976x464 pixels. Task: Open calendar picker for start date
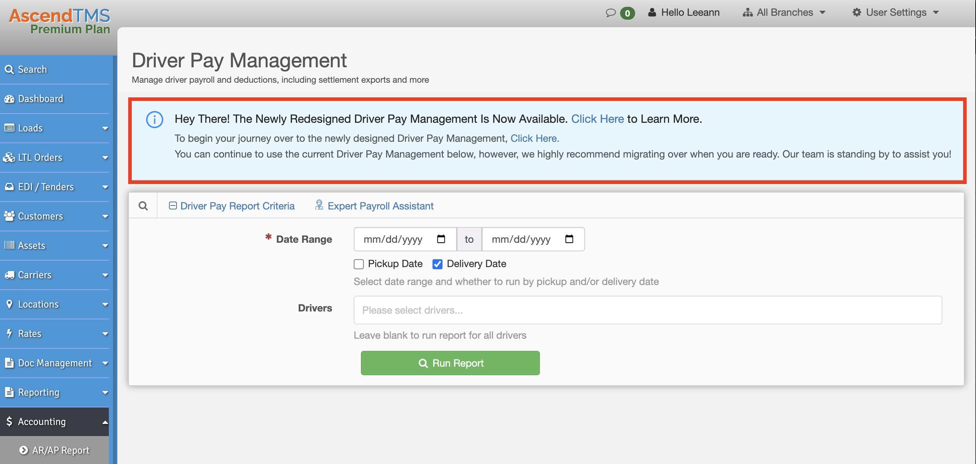[x=441, y=239]
